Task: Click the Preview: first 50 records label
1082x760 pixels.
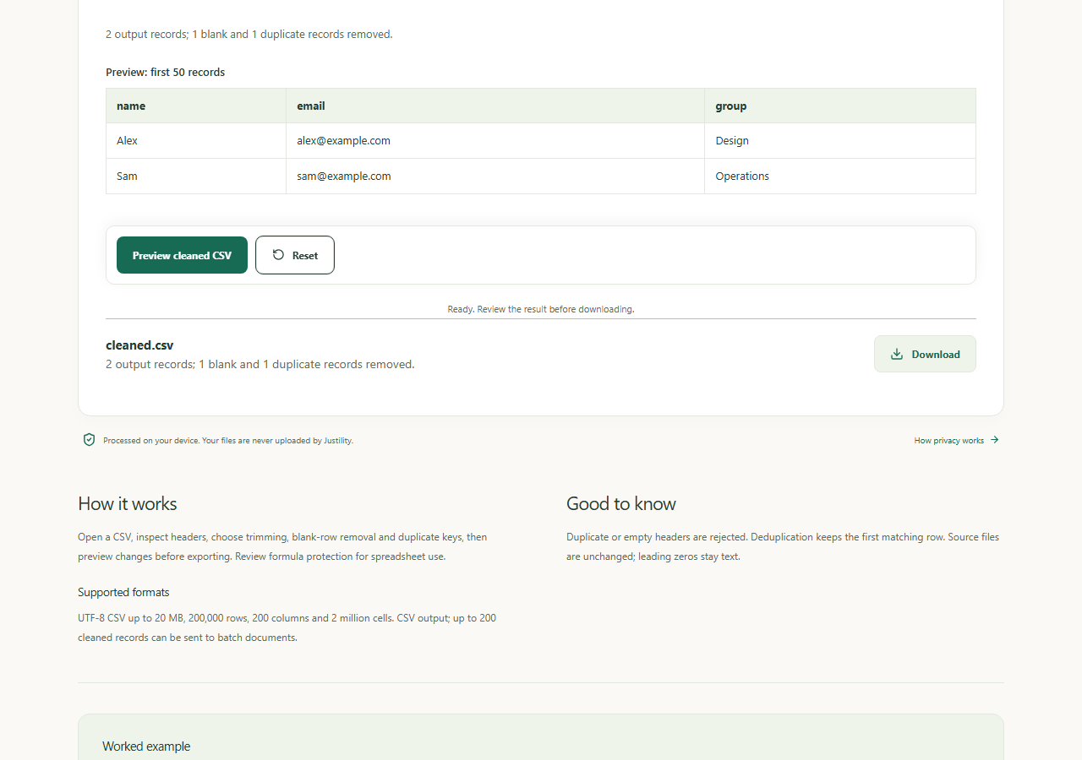Action: (x=165, y=73)
